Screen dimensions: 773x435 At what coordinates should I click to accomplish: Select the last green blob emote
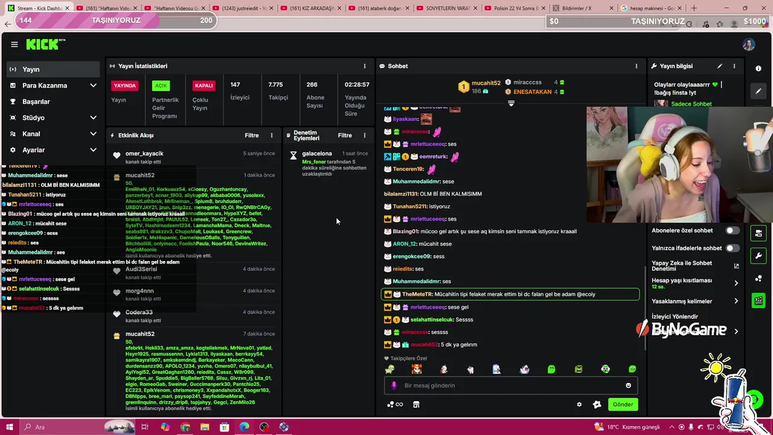click(632, 369)
